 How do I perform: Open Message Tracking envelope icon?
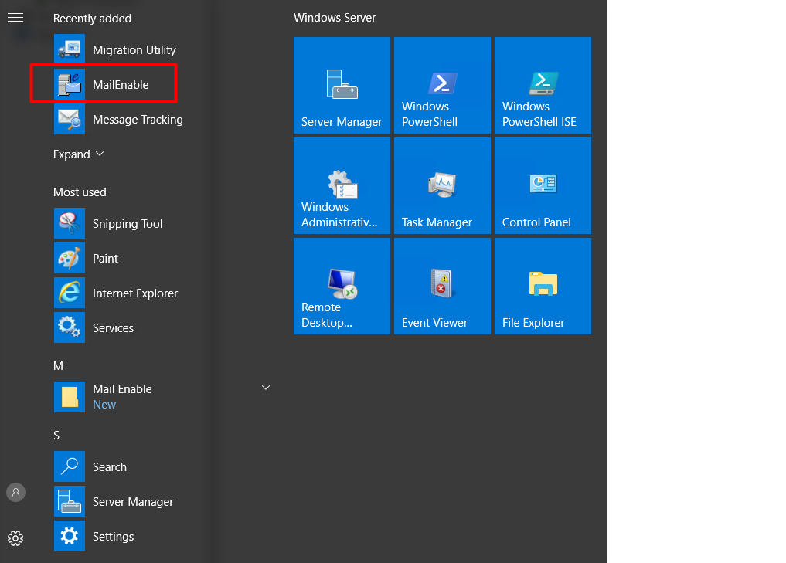70,119
